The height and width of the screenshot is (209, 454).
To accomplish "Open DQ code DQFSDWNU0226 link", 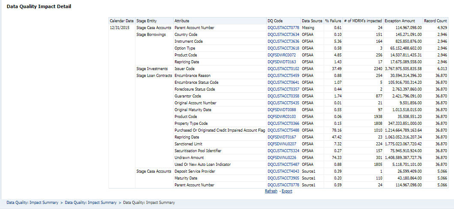I will click(282, 158).
